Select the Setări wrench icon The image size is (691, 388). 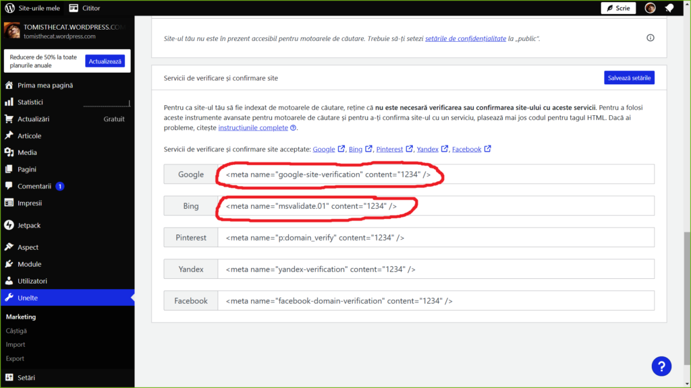[x=9, y=377]
